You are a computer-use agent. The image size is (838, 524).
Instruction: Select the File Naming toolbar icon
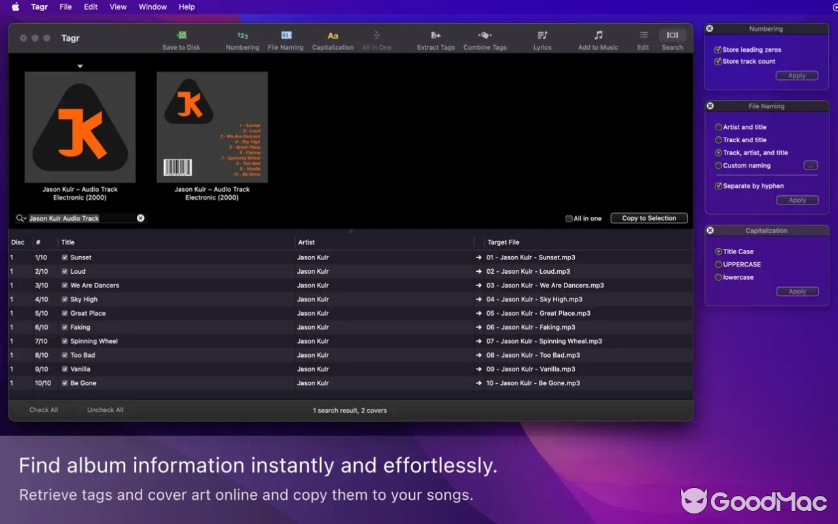tap(286, 36)
